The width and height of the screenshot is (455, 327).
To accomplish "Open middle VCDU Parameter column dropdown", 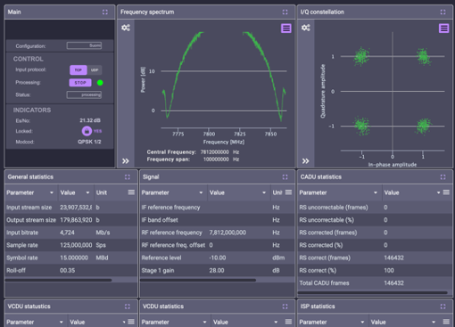I will click(x=205, y=322).
